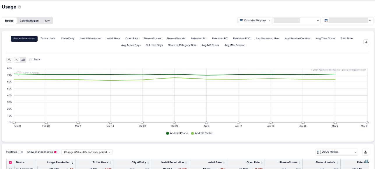Viewport: 375px width, 169px height.
Task: Click the zoom magnifier chart icon
Action: point(9,60)
